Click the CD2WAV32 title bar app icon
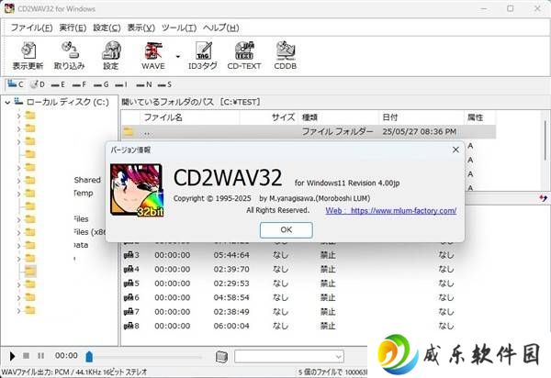The width and height of the screenshot is (551, 378). pos(9,8)
